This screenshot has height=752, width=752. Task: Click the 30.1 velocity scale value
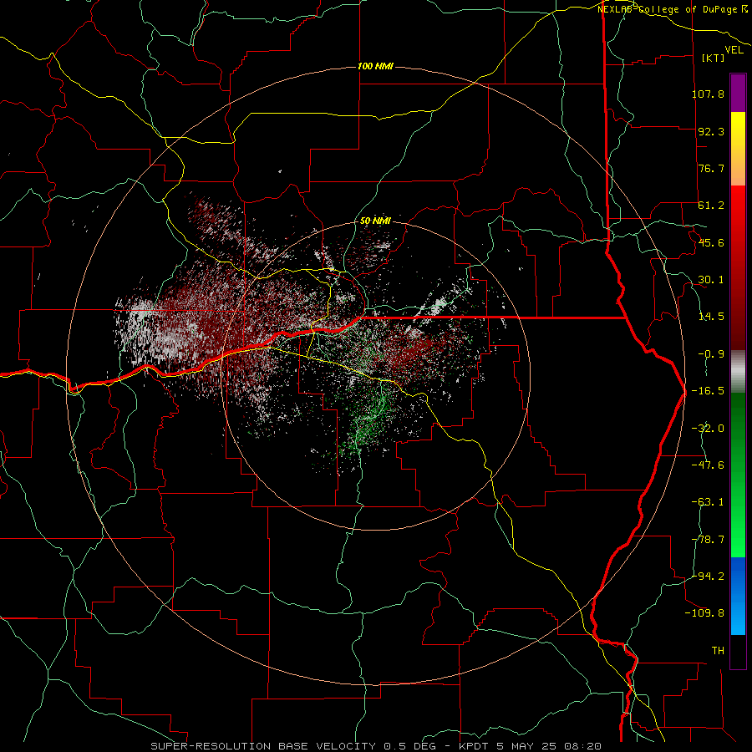click(711, 280)
